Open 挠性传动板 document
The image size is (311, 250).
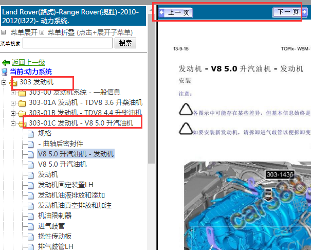pyautogui.click(x=54, y=236)
